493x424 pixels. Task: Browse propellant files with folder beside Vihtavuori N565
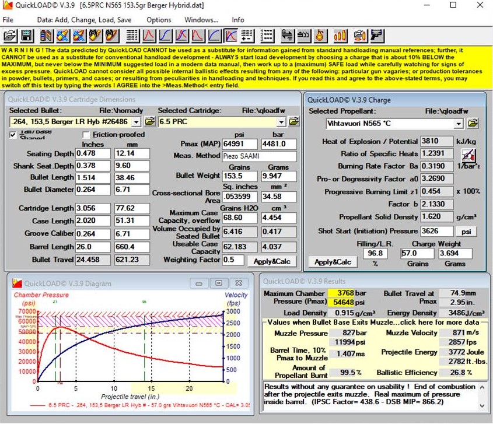click(473, 123)
